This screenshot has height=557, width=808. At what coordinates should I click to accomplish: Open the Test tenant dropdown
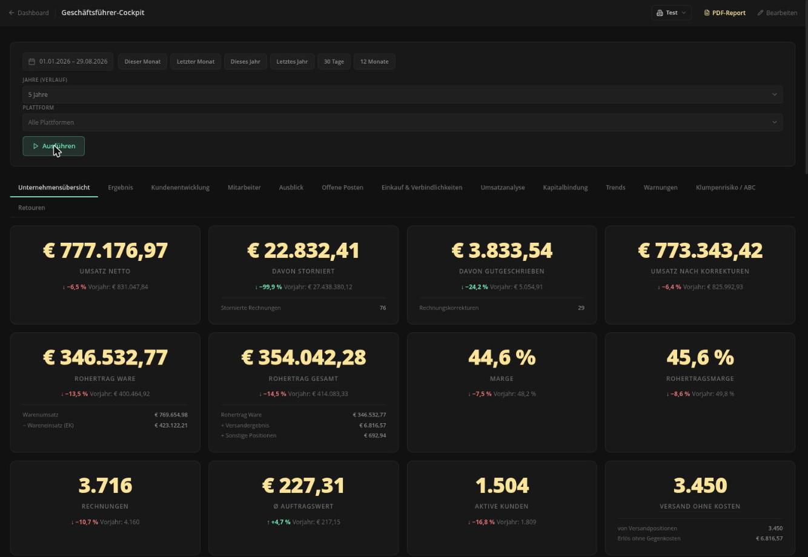click(671, 13)
